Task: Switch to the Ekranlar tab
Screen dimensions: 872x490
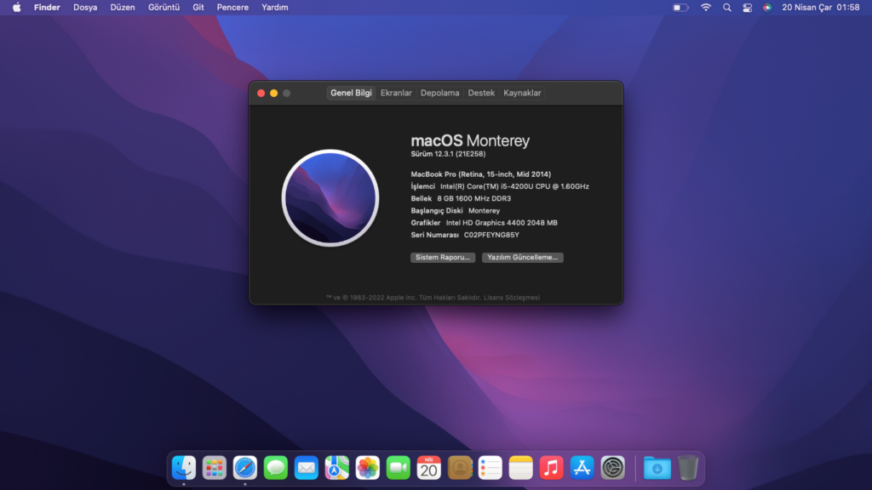Action: click(396, 93)
